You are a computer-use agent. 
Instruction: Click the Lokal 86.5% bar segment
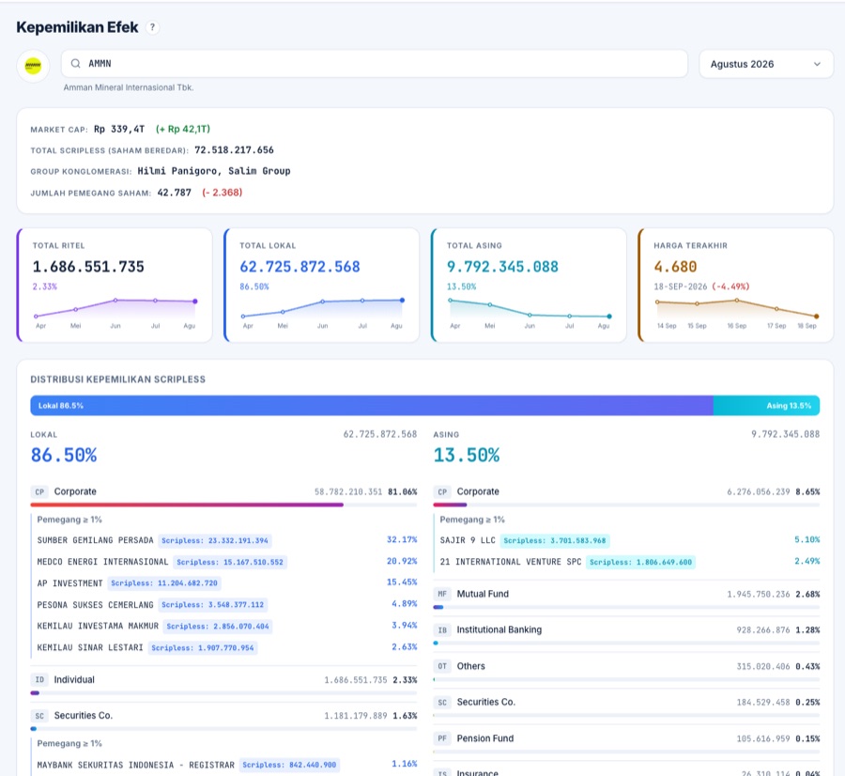coord(372,406)
